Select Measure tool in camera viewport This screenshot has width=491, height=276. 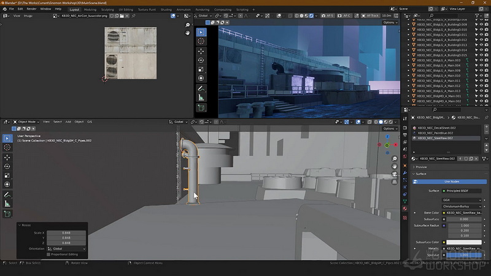pos(201,98)
